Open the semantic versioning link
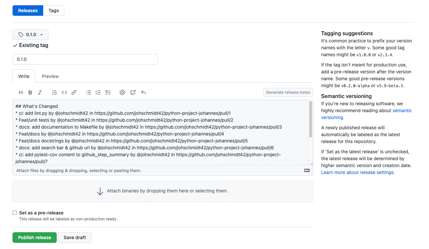 point(402,111)
